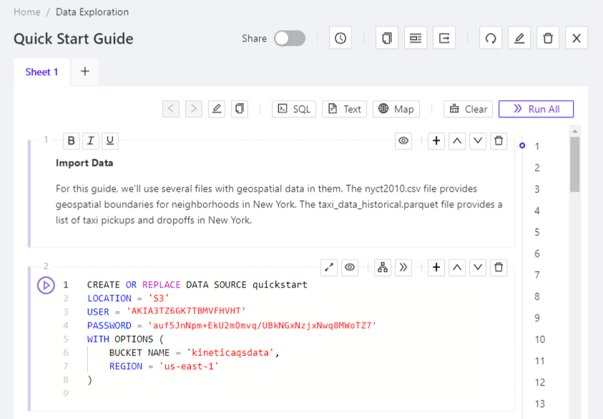This screenshot has width=603, height=419.
Task: Go to the next block using right chevron
Action: (x=193, y=109)
